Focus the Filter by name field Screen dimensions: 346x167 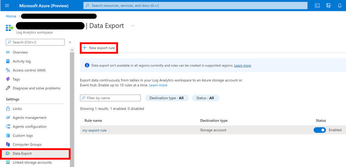tap(110, 98)
